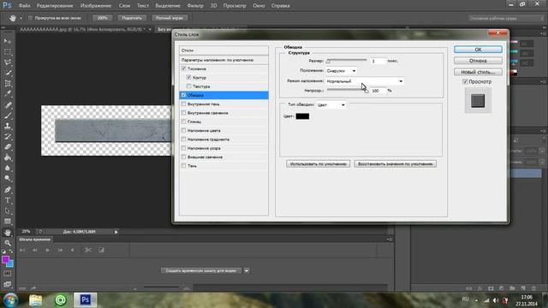The width and height of the screenshot is (548, 308).
Task: Select the Blur tool
Action: coord(8,168)
